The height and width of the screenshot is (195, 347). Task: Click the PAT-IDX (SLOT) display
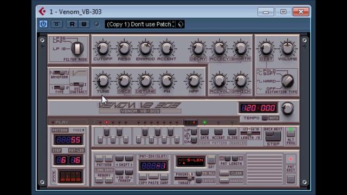153,166
